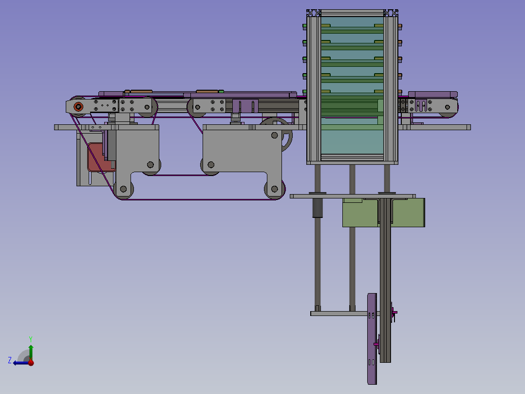This screenshot has height=394, width=525.
Task: Click the red X axis dot of triad
Action: (x=31, y=362)
